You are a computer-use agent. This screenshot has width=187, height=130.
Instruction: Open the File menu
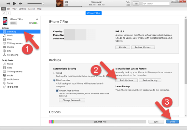3,9
